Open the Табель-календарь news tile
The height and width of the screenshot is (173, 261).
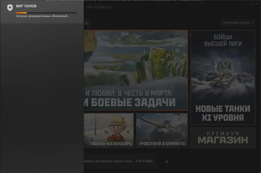(x=109, y=131)
